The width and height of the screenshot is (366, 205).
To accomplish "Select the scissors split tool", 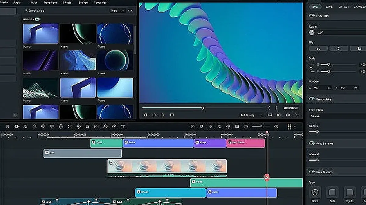I will pos(26,126).
